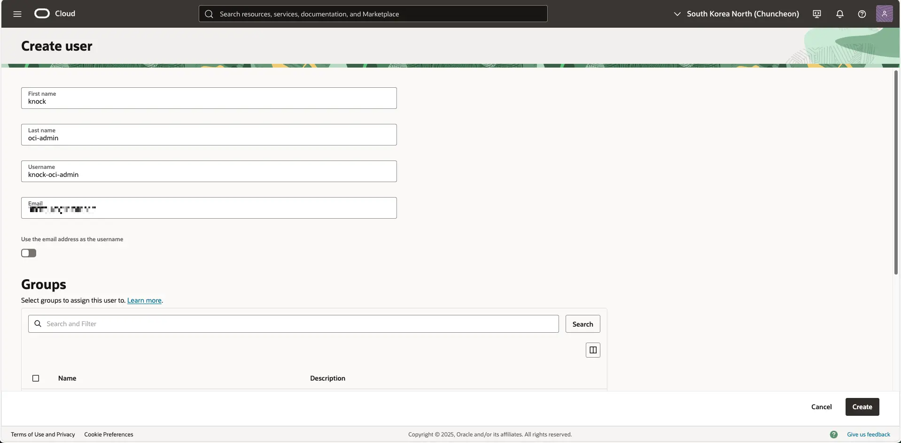This screenshot has width=901, height=443.
Task: Open the navigation hamburger menu
Action: pos(17,14)
